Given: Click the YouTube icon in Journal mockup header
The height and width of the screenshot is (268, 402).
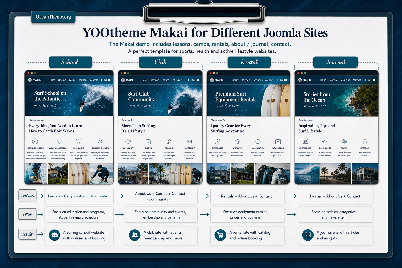Looking at the screenshot, I should (x=374, y=80).
